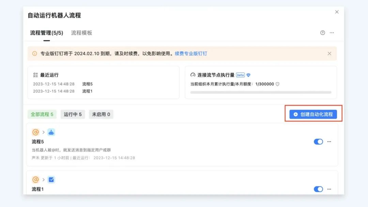Click the diamond premium icon
The image size is (368, 207).
coord(248,75)
